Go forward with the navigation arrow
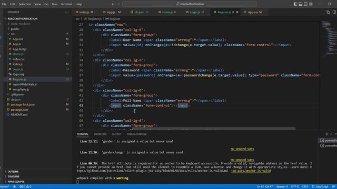The height and width of the screenshot is (189, 337). (118, 4)
